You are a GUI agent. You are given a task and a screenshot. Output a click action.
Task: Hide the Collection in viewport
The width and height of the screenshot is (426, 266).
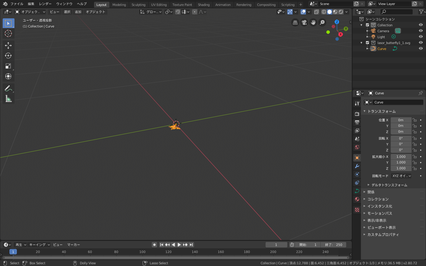[421, 25]
